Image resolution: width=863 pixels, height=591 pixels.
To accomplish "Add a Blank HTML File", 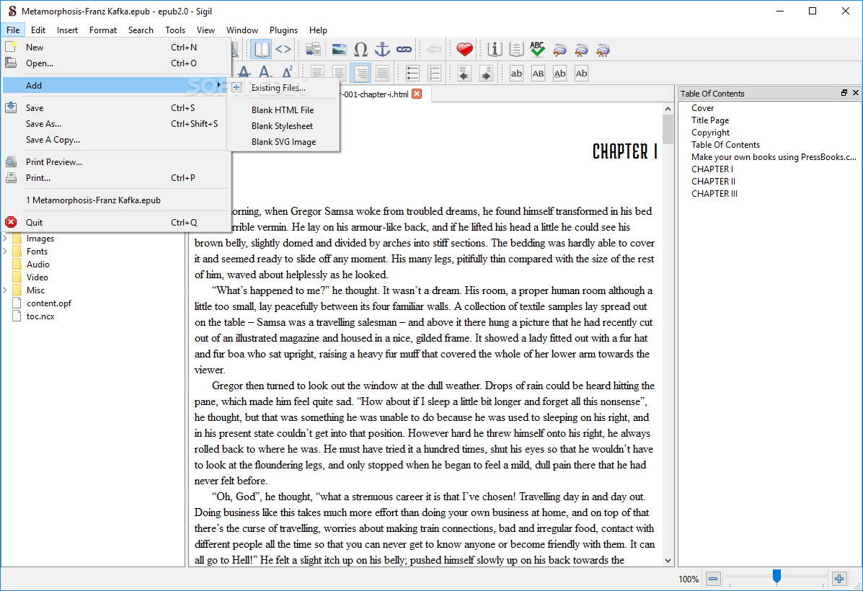I will [x=283, y=110].
